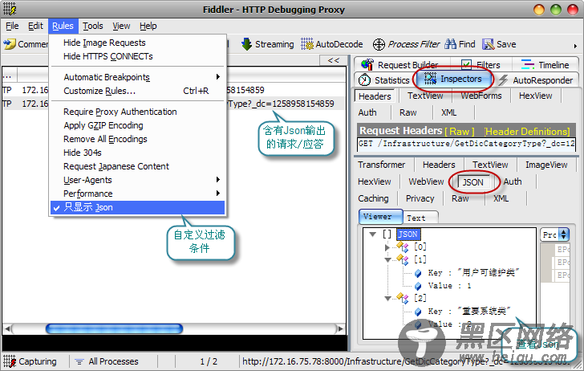Click the All Processes filter icon
Image resolution: width=584 pixels, height=371 pixels.
pos(79,361)
